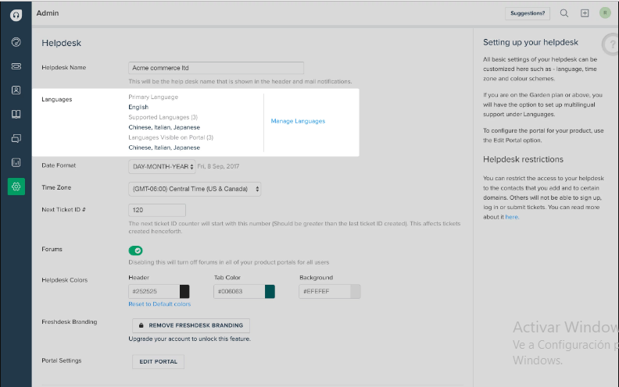The width and height of the screenshot is (619, 387).
Task: Open the Dashboard from the sidebar
Action: tap(16, 41)
